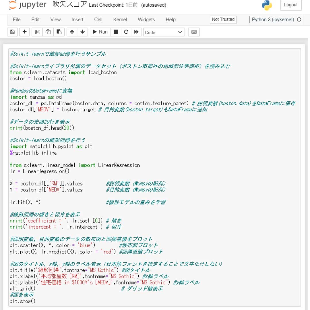Open the Help menu
Viewport: 310px width, 310px height.
click(x=170, y=20)
